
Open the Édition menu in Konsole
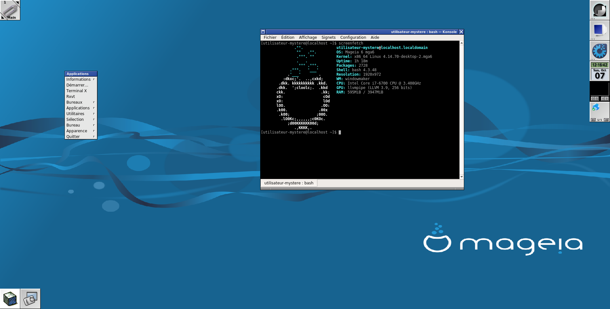click(x=288, y=38)
